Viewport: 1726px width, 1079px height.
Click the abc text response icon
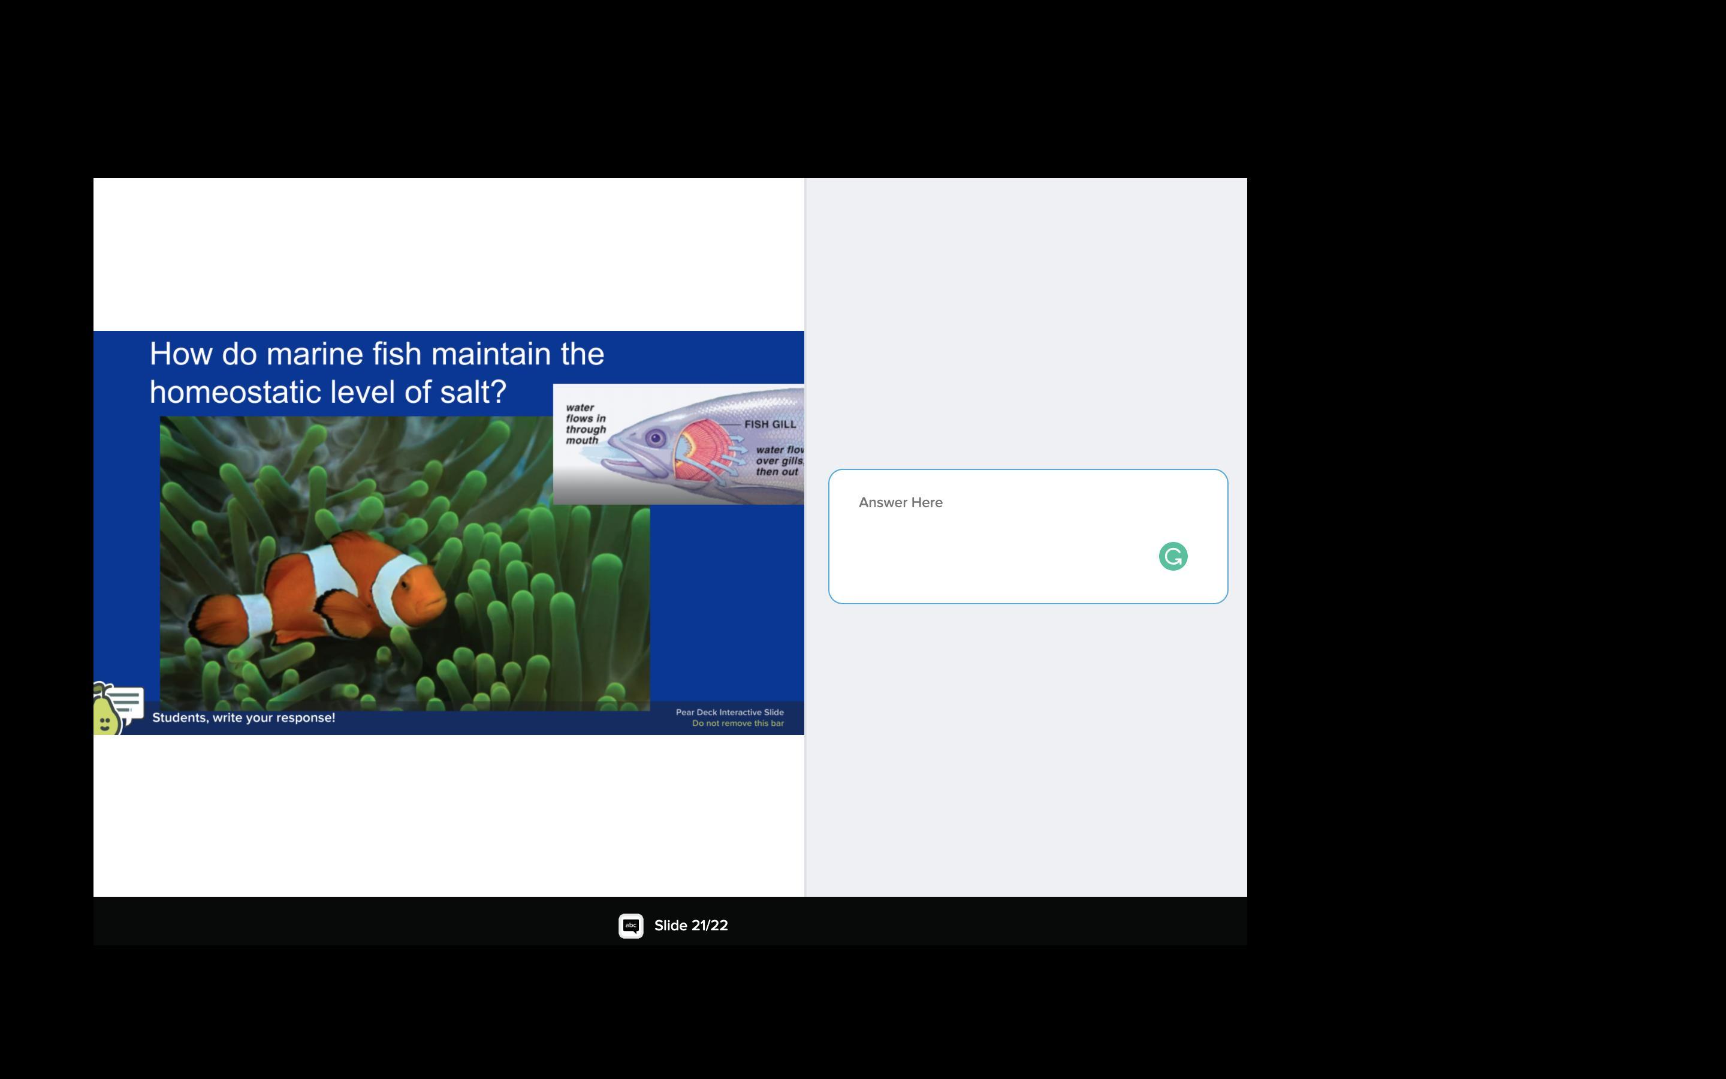click(x=630, y=926)
